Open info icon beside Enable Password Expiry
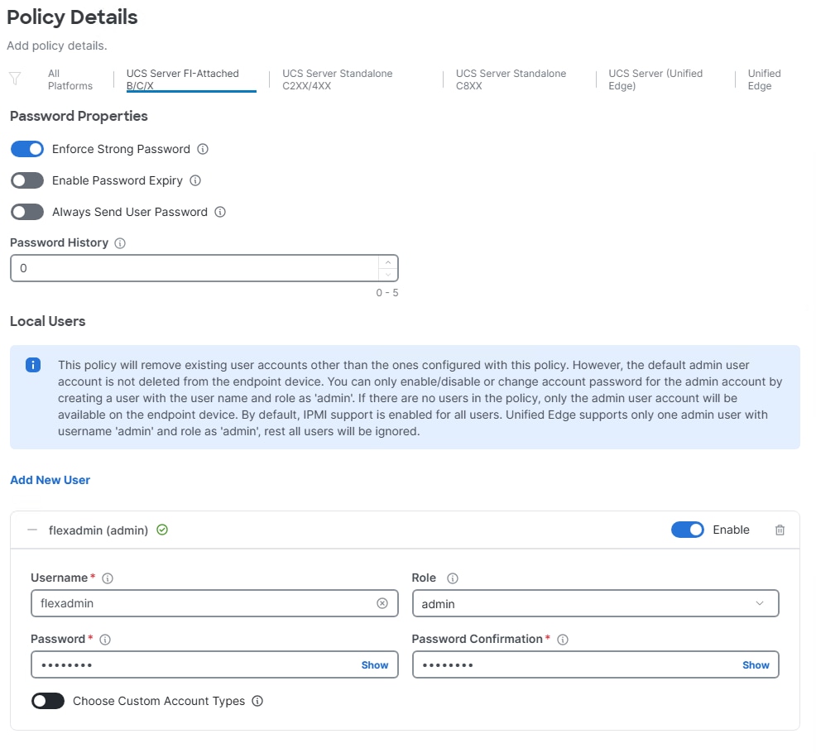Screen dimensions: 816x753 pyautogui.click(x=195, y=180)
